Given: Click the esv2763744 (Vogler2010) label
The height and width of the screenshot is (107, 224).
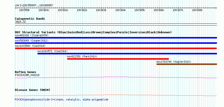Looking at the screenshot, I should click(x=174, y=62).
